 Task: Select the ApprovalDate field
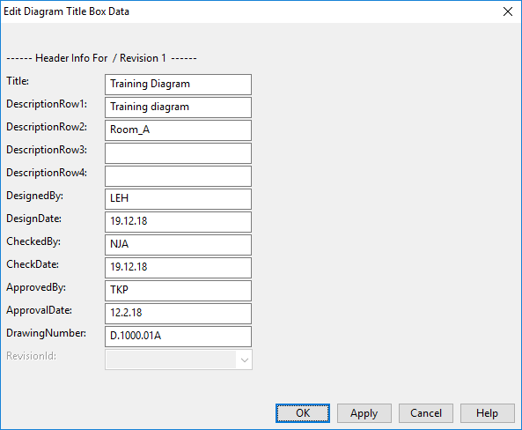[x=178, y=314]
